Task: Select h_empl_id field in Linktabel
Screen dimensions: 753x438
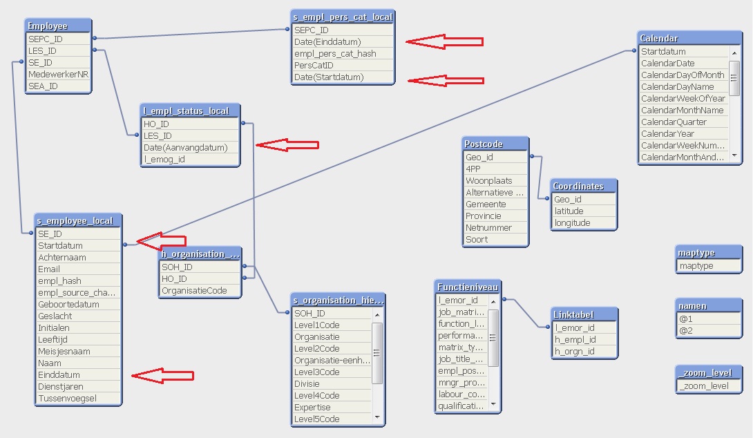Action: 585,339
